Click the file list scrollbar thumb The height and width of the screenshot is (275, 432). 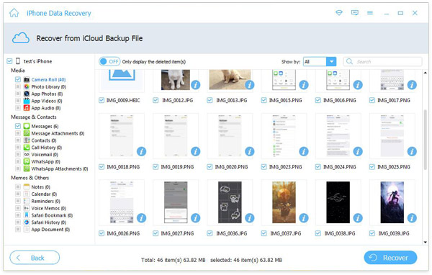pos(425,139)
